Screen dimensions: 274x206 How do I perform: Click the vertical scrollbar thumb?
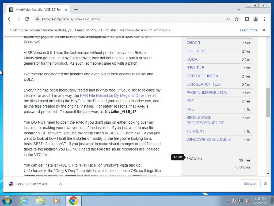[x=268, y=102]
